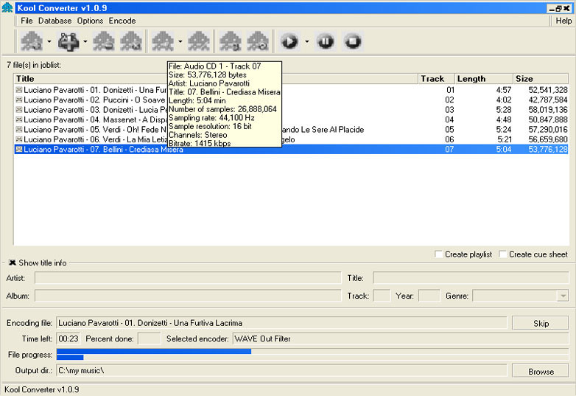
Task: Open the File menu
Action: tap(27, 21)
